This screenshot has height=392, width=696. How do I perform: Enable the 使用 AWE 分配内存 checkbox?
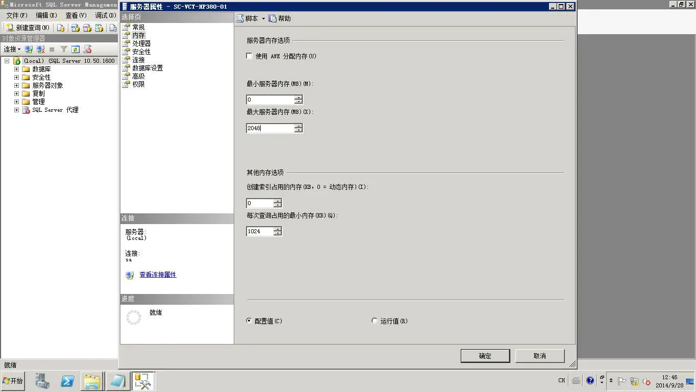[x=249, y=56]
